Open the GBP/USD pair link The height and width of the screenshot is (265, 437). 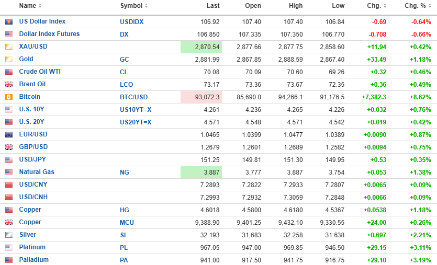coord(33,147)
